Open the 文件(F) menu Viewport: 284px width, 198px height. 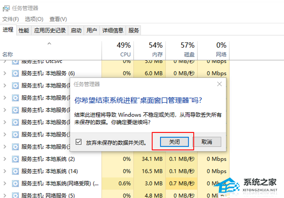pos(10,19)
